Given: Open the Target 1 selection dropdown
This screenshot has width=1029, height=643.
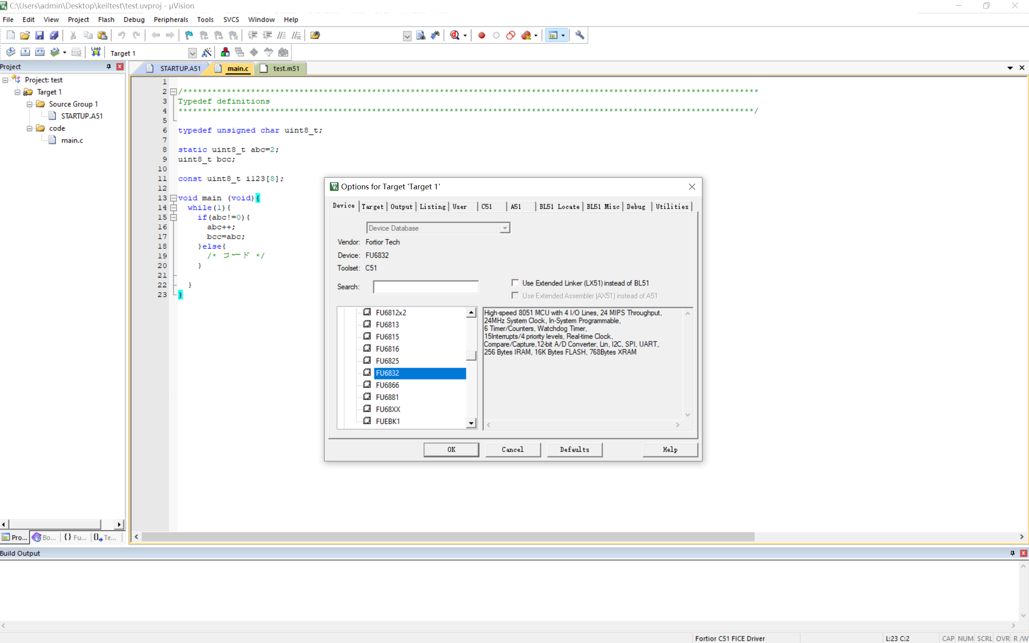Looking at the screenshot, I should 192,53.
